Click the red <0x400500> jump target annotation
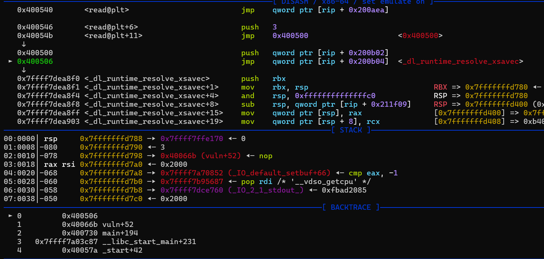This screenshot has height=259, width=544. 420,36
